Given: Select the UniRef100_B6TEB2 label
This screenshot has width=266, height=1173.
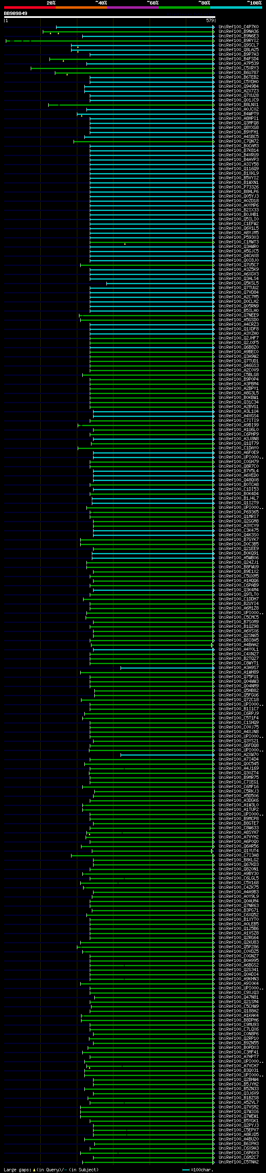Looking at the screenshot, I should pos(238,77).
